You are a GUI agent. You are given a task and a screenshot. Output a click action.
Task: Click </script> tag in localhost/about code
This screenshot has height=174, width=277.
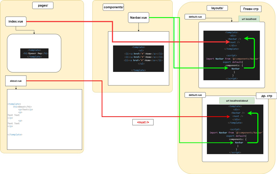pos(235,152)
